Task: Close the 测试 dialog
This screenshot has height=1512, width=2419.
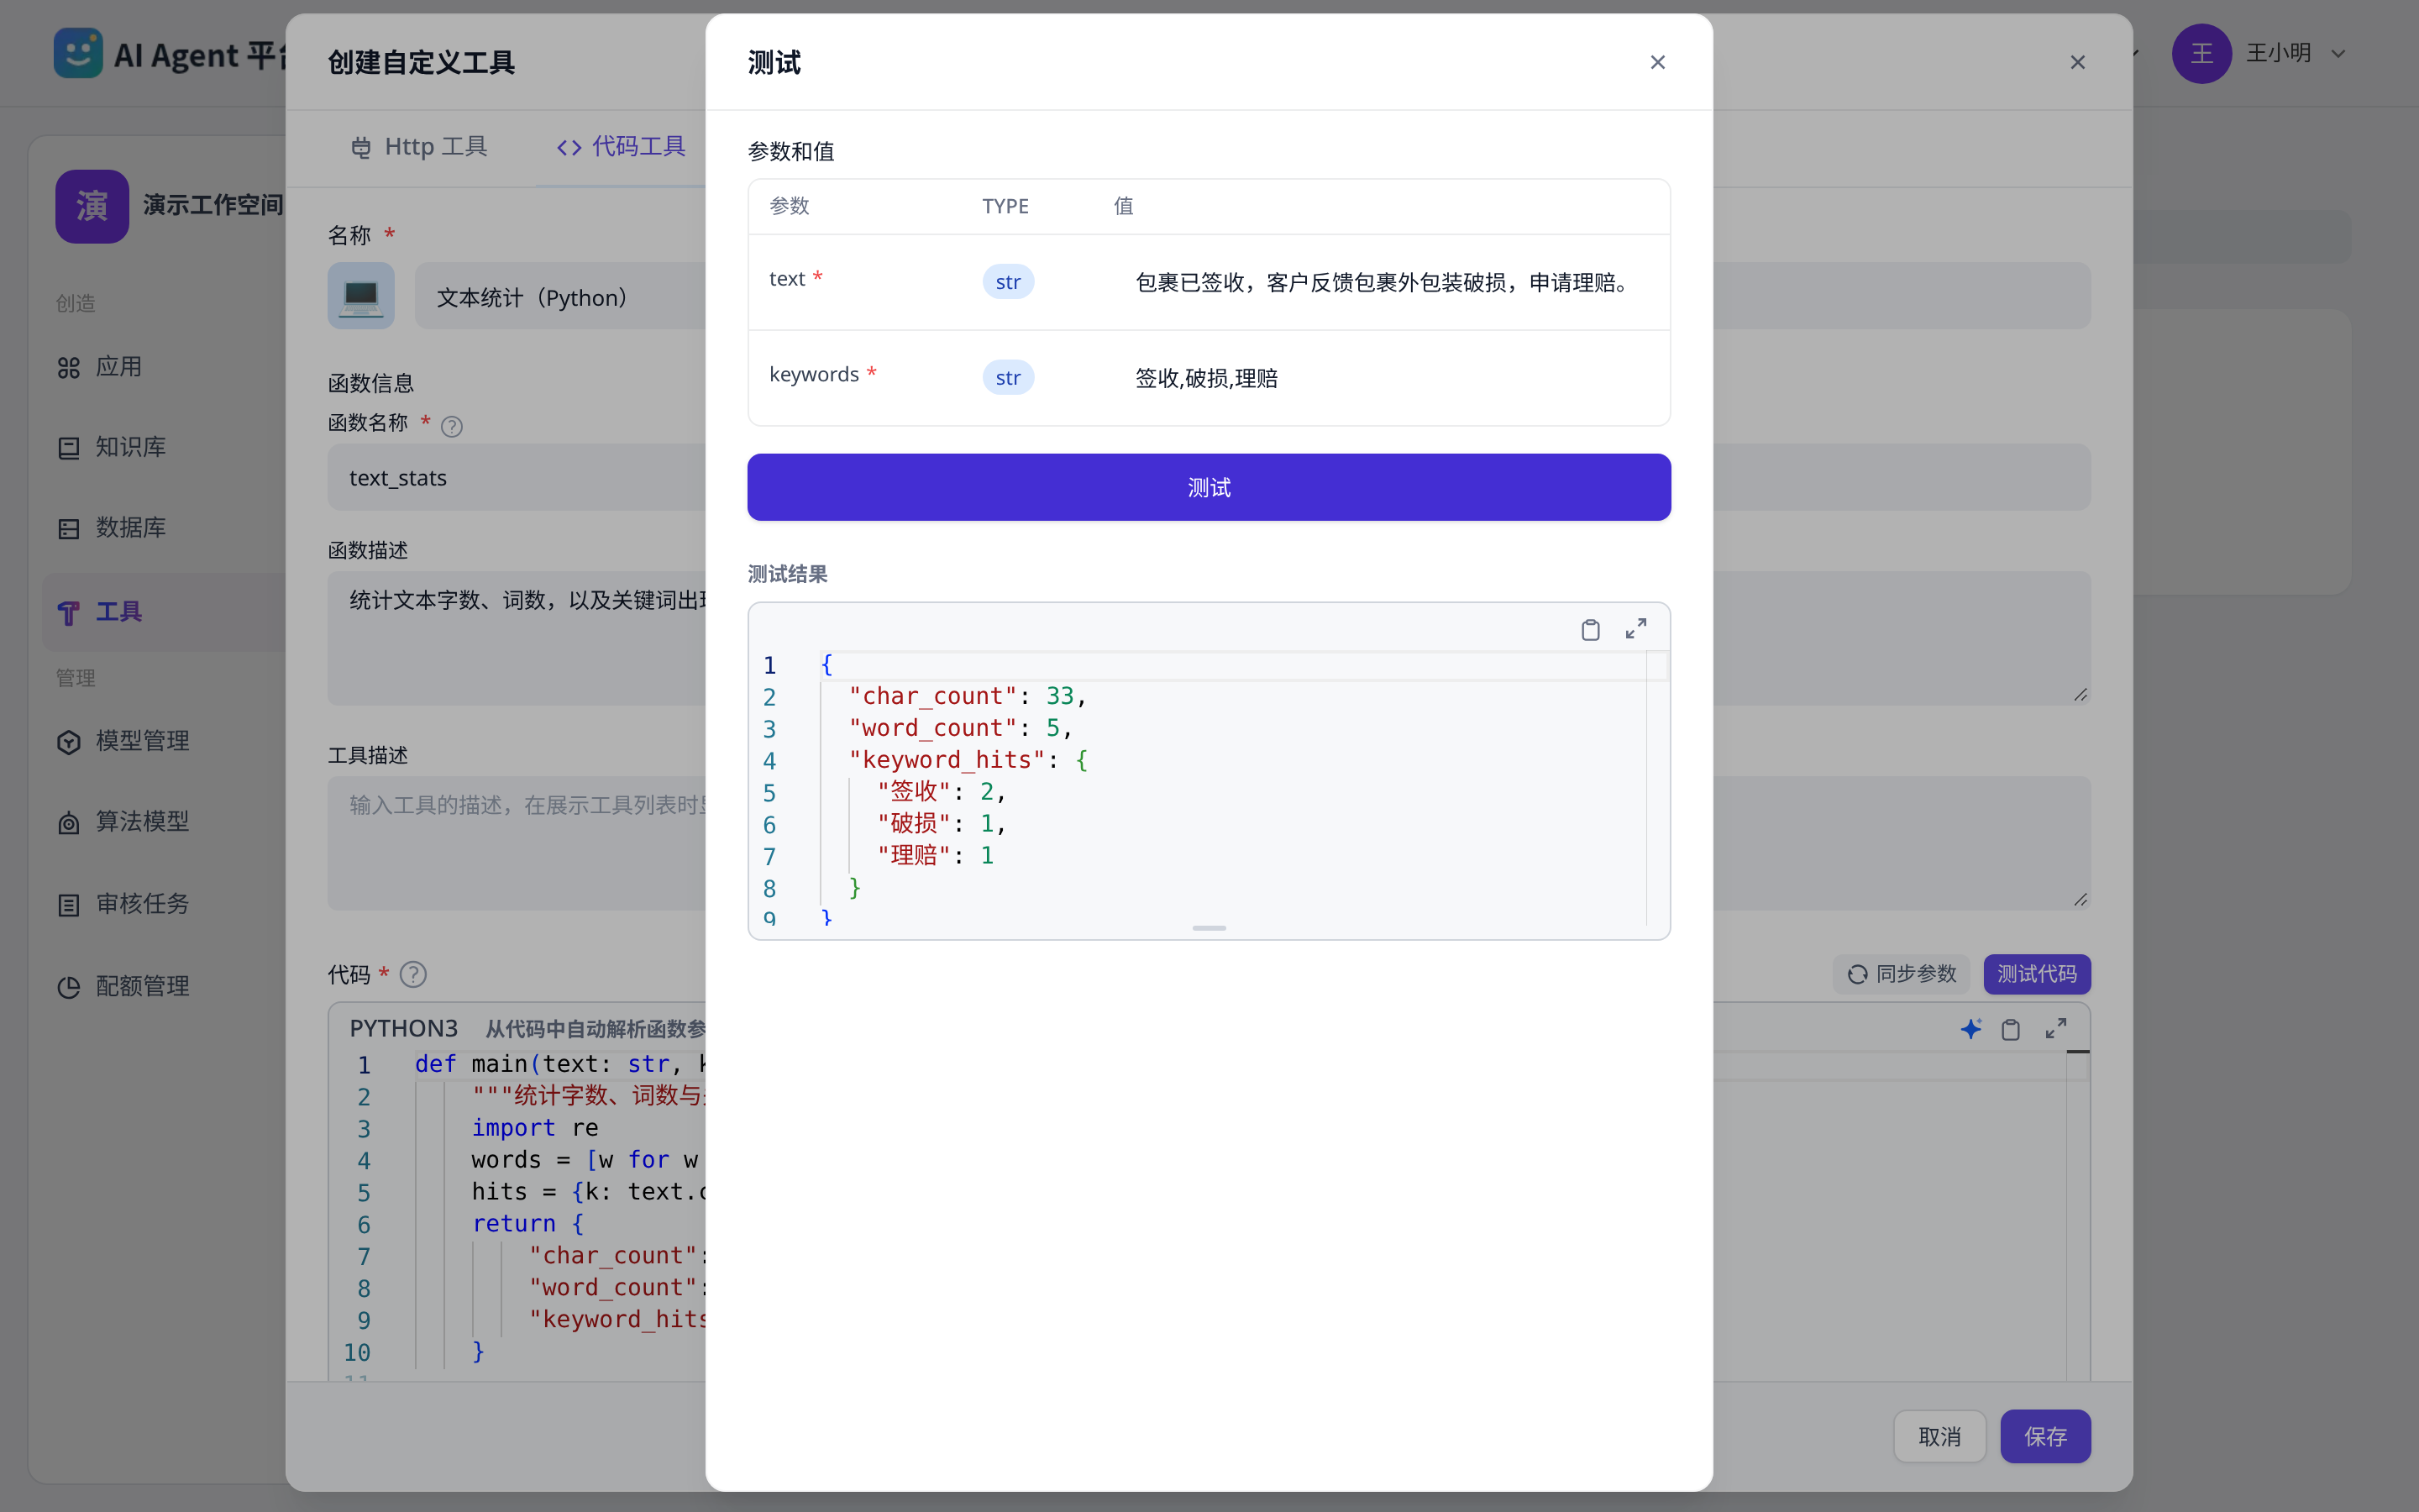Action: click(1657, 62)
